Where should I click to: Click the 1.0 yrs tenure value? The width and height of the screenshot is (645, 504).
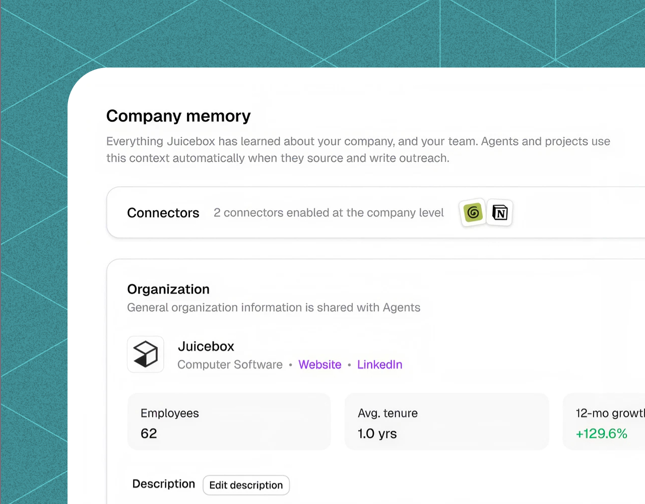pos(377,433)
